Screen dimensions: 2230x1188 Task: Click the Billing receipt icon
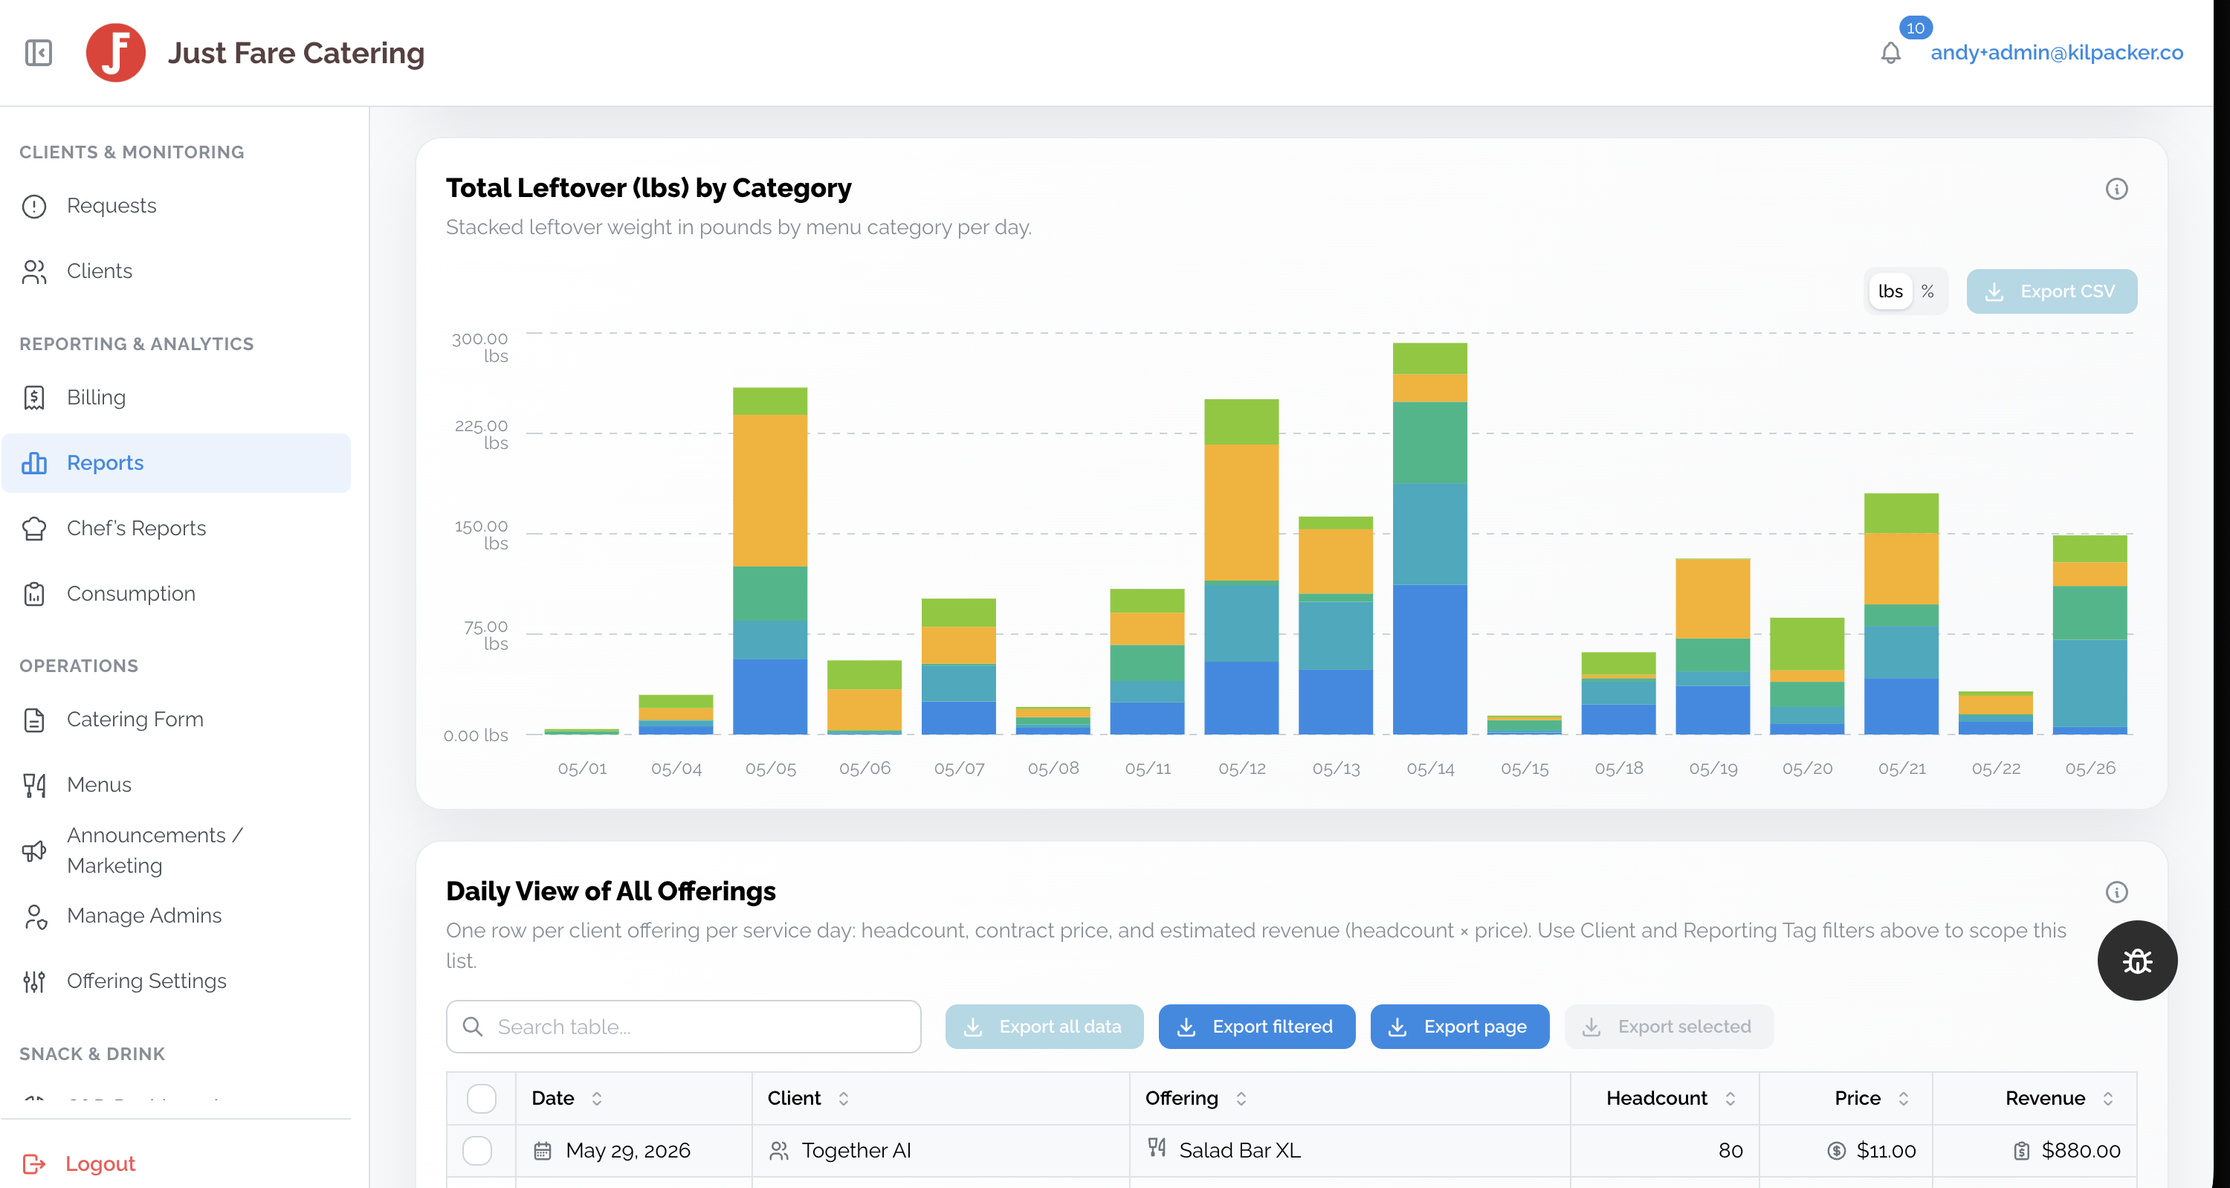click(x=33, y=398)
